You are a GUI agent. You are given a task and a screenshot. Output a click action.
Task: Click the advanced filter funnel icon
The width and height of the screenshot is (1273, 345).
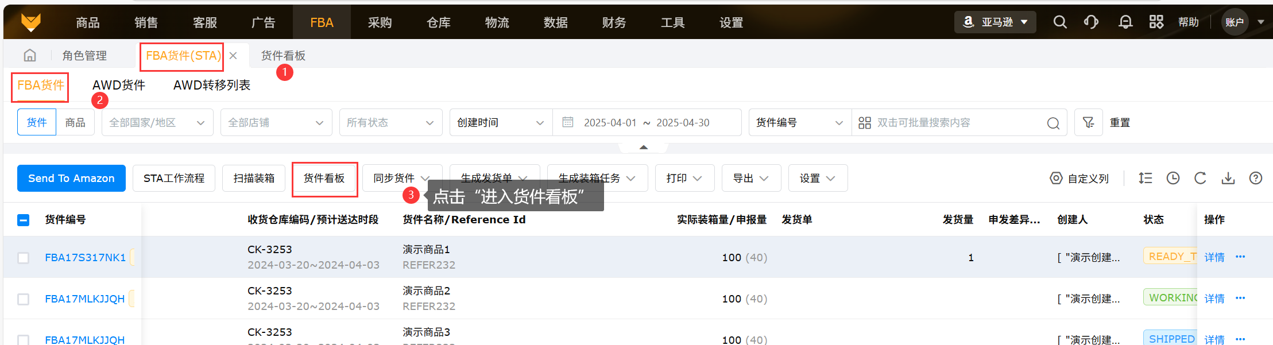coord(1088,122)
